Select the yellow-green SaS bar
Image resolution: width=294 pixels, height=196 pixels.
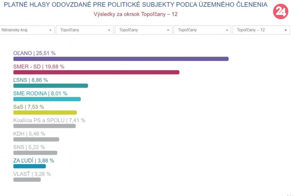pos(45,112)
